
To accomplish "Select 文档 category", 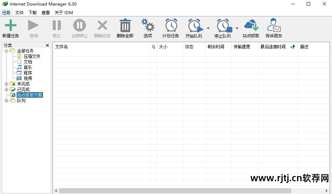I will pos(28,62).
